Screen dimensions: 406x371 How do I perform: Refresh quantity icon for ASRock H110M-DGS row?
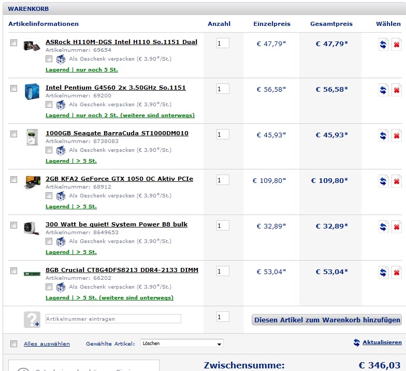pyautogui.click(x=383, y=45)
